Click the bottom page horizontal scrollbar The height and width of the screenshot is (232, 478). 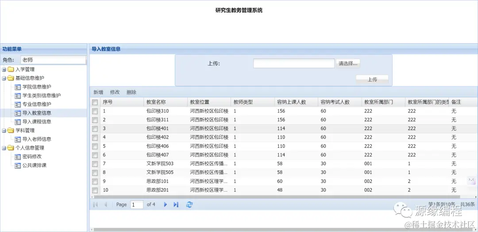[284, 229]
